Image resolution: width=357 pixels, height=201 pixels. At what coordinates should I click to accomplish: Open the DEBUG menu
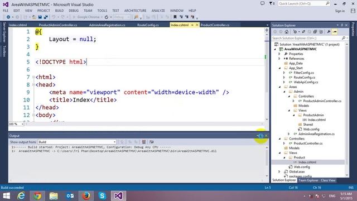pos(74,11)
